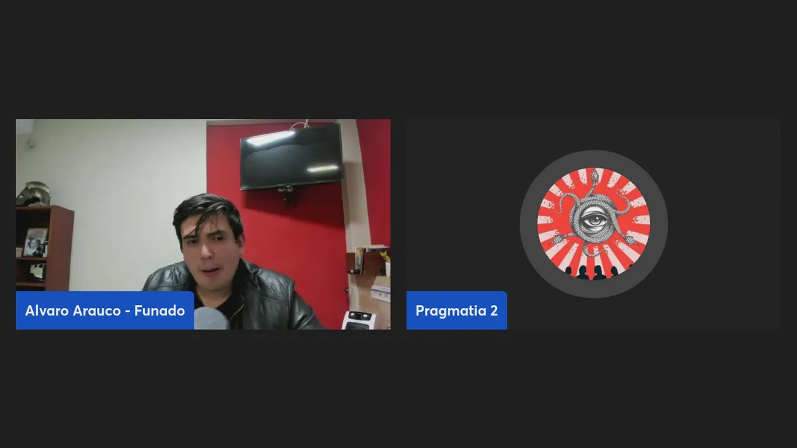Select Alvaro Arauco's video feed
Image resolution: width=797 pixels, height=448 pixels.
(203, 224)
